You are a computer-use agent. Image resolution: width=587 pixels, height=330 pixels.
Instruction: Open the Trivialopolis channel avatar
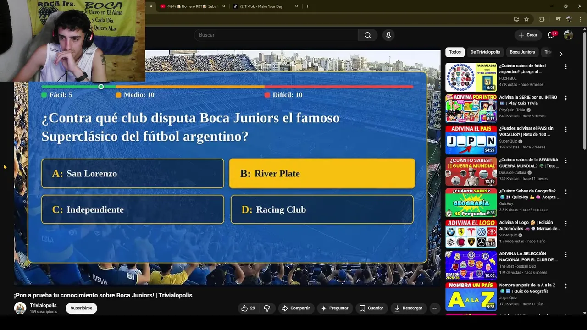pos(20,308)
